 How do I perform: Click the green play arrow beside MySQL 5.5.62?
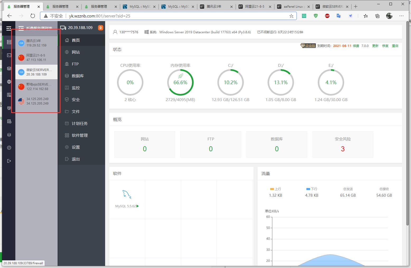point(138,206)
